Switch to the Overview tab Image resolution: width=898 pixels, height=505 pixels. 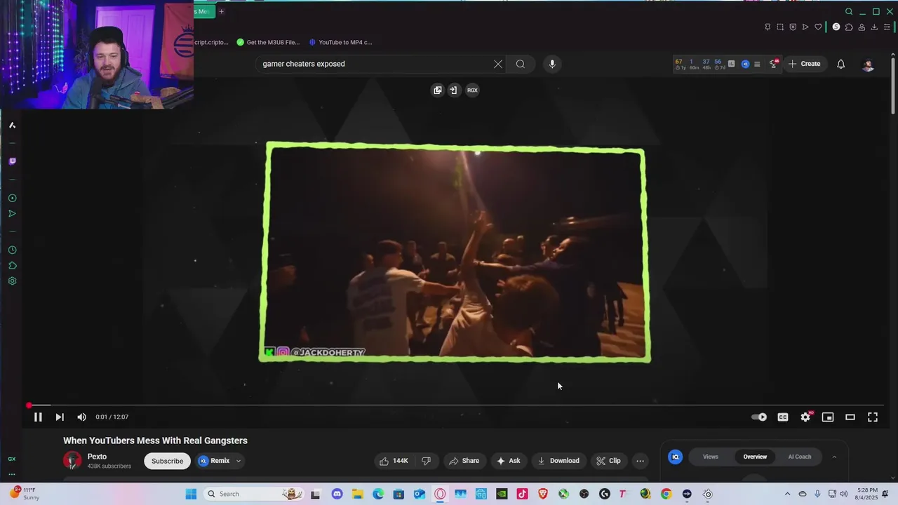[x=755, y=457]
